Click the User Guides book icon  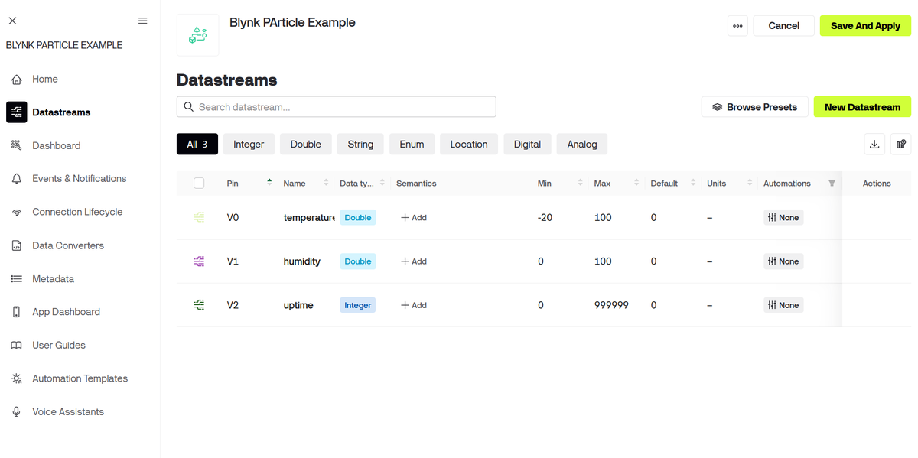pos(17,346)
